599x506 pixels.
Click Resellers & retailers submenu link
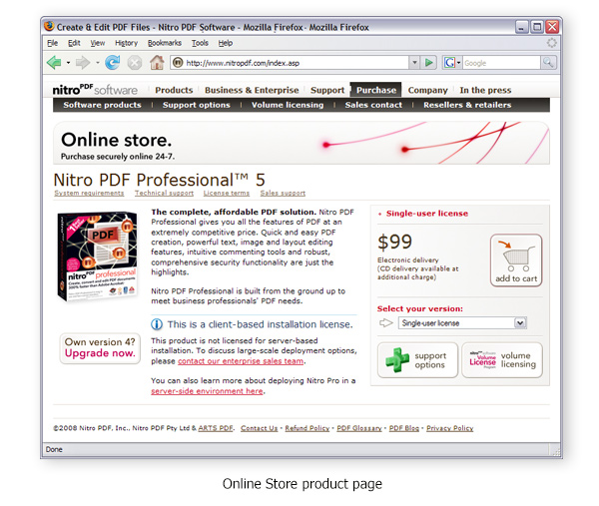coord(467,105)
